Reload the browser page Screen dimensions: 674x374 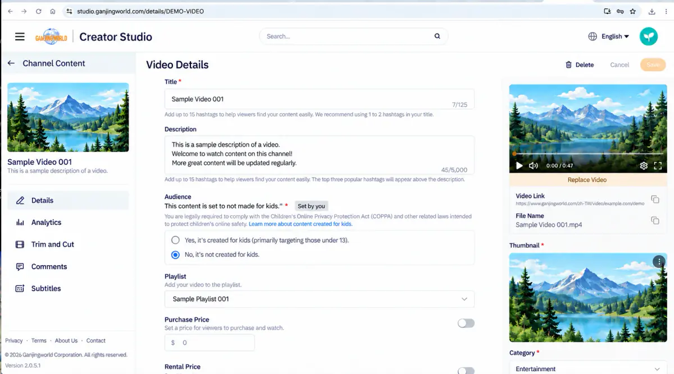click(x=39, y=11)
